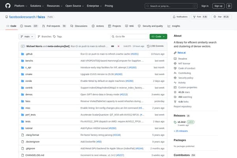Open the .github folder
This screenshot has height=158, width=237.
point(29,54)
